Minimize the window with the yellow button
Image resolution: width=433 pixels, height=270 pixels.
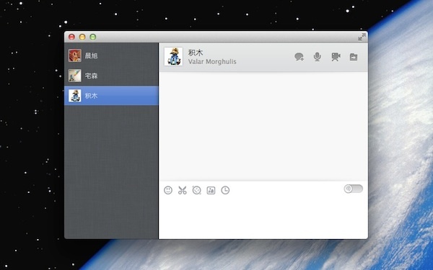[82, 37]
